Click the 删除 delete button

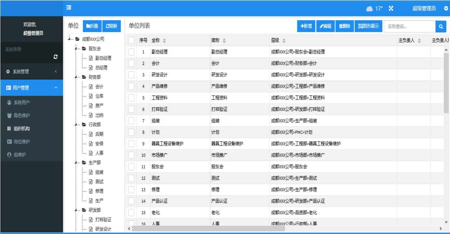pyautogui.click(x=345, y=26)
